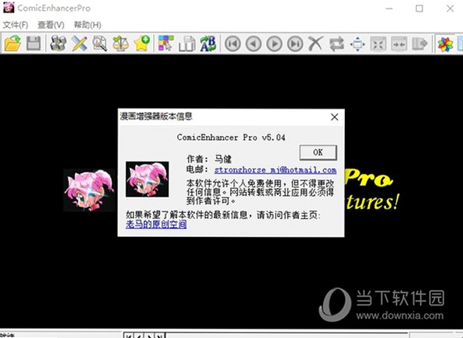Viewport: 463px width, 338px height.
Task: Open the 查看(V) menu
Action: 50,25
